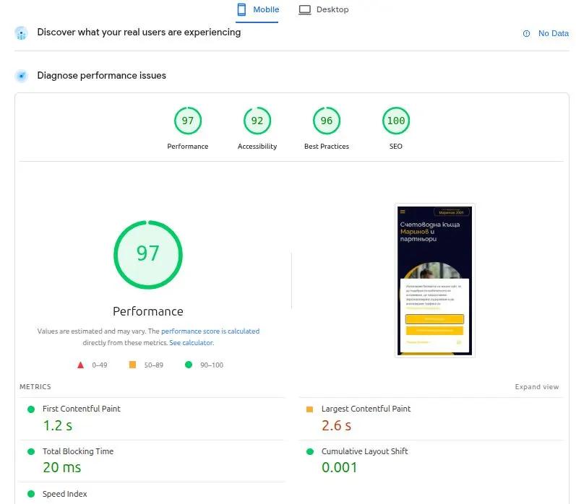Viewport: 576px width, 504px height.
Task: Click the green circle 90–100 legend icon
Action: coord(189,365)
